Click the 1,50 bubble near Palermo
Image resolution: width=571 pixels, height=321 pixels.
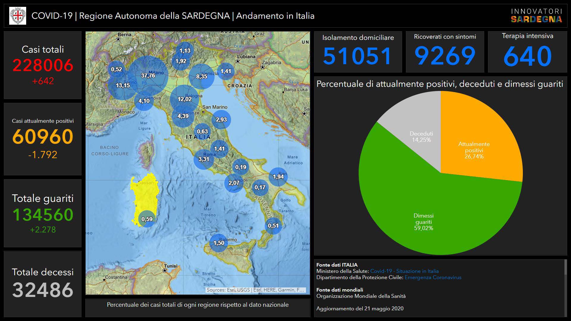[219, 243]
